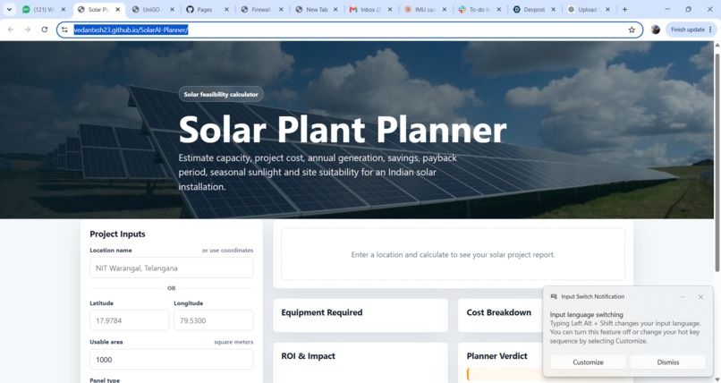Click Customize in Input Switch Notification
This screenshot has height=383, width=721.
(x=588, y=362)
